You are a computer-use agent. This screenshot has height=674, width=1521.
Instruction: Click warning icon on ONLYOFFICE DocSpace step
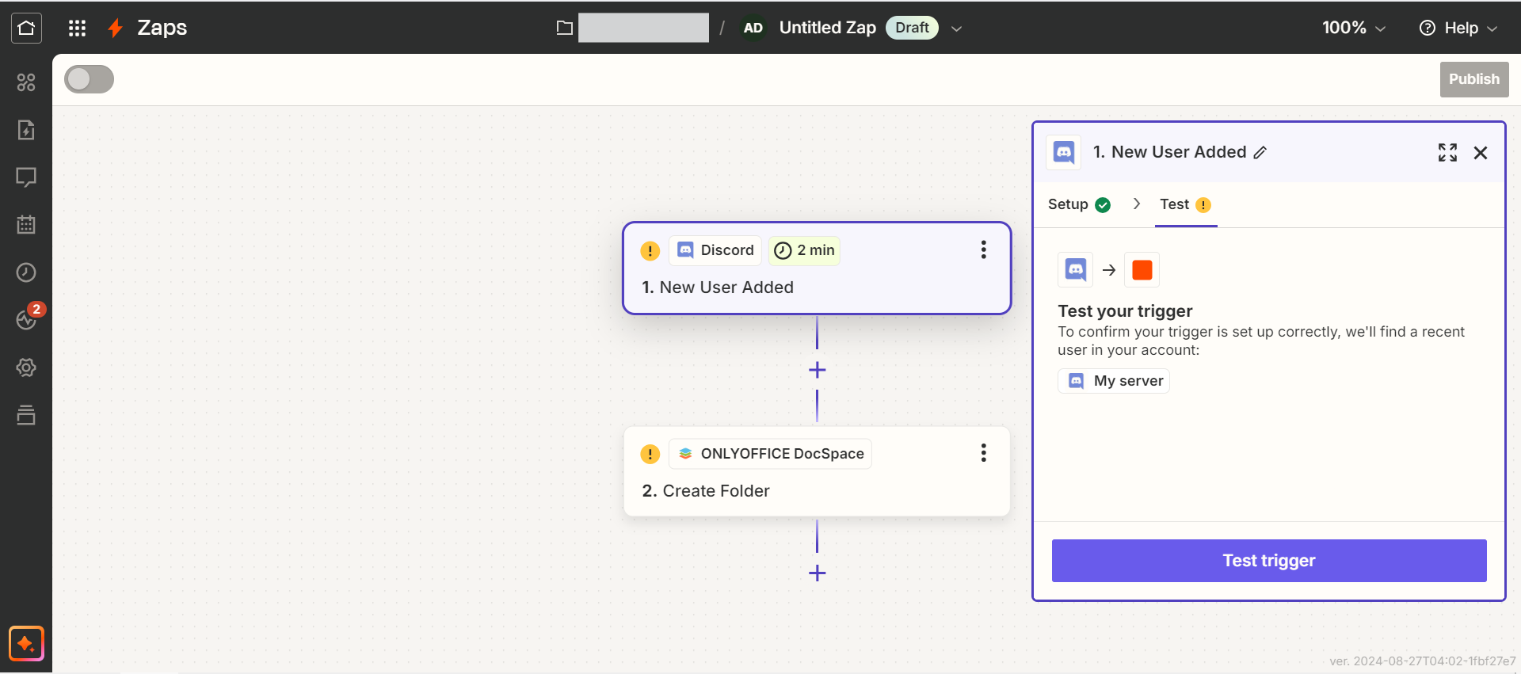click(x=650, y=454)
